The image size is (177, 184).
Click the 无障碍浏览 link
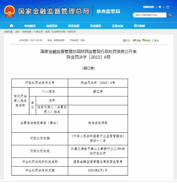coord(148,7)
